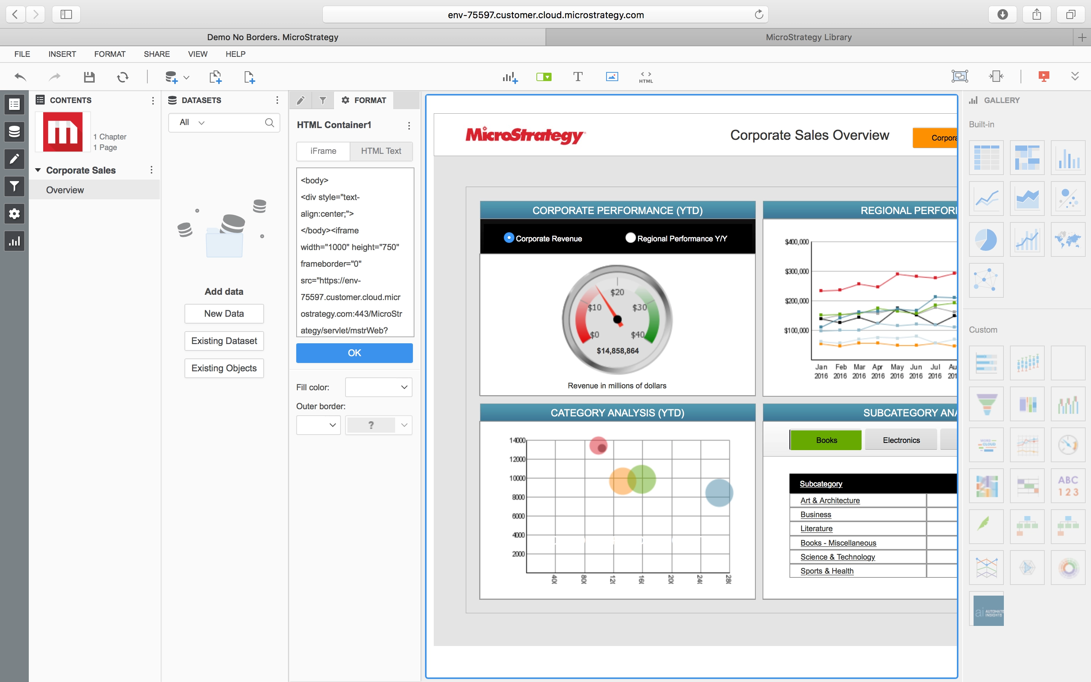1091x682 pixels.
Task: Click the HTML container toolbar icon
Action: tap(646, 77)
